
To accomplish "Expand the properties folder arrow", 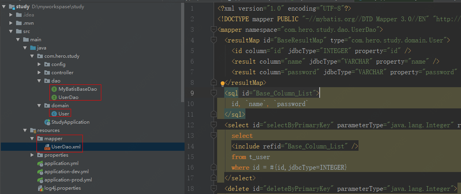I will (x=32, y=155).
